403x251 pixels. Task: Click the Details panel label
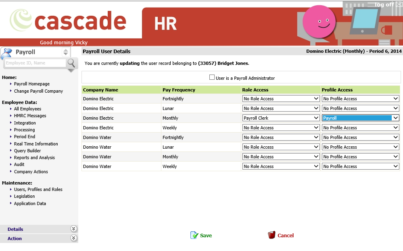coord(15,229)
